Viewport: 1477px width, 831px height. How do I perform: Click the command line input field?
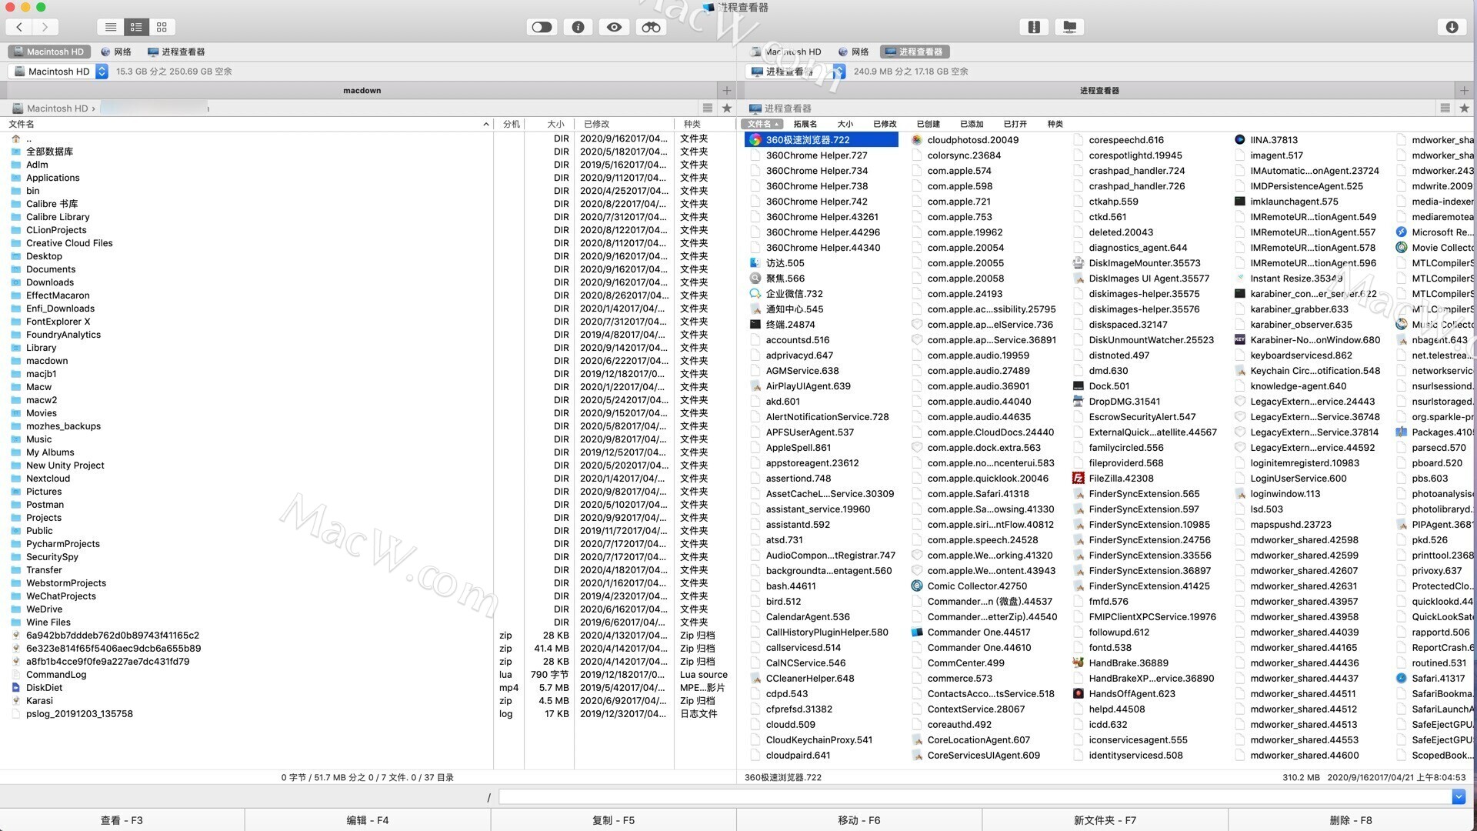[x=975, y=797]
